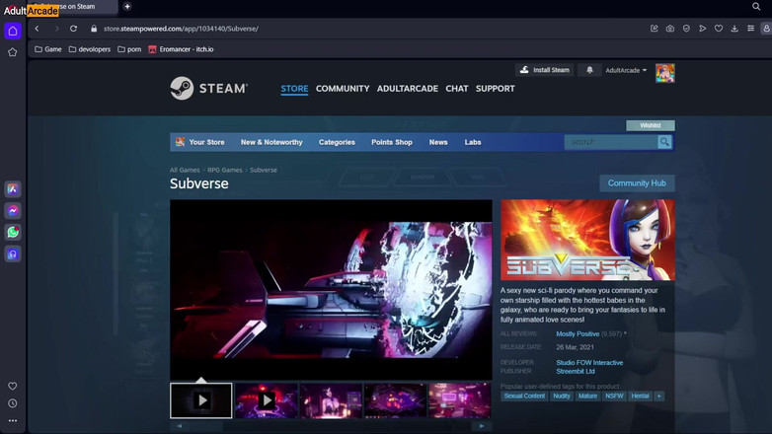Open history clock icon in the sidebar

click(x=13, y=403)
